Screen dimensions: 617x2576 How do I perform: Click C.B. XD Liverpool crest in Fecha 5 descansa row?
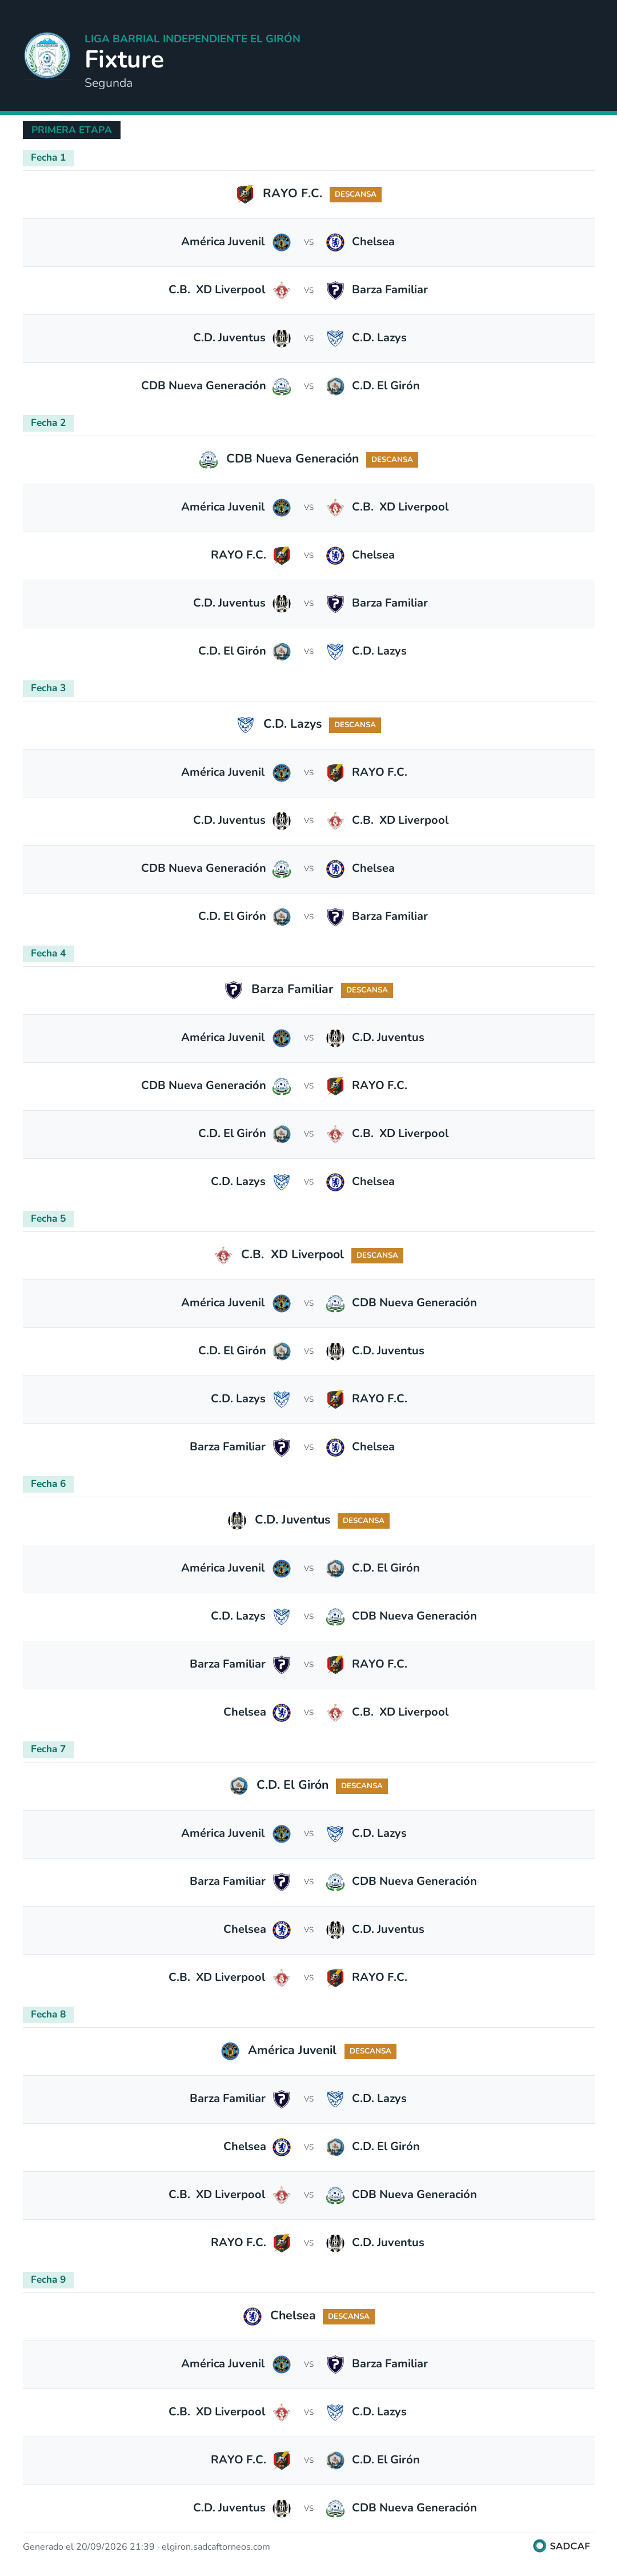click(223, 1255)
